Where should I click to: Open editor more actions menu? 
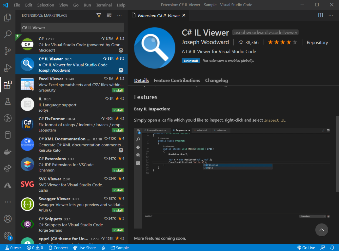(331, 15)
